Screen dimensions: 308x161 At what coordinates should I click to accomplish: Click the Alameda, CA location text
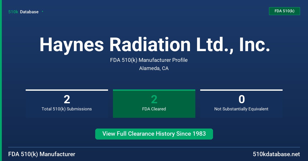[154, 68]
